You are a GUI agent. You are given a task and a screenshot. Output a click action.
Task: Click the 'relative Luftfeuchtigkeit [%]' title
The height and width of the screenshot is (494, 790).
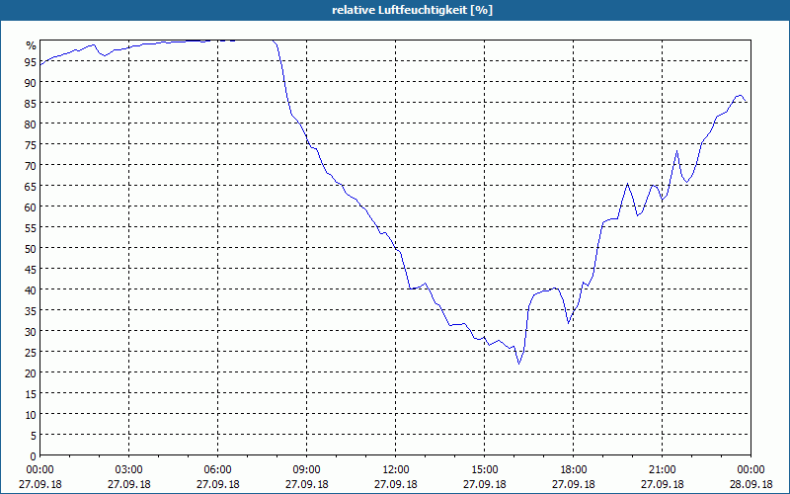[x=412, y=10]
